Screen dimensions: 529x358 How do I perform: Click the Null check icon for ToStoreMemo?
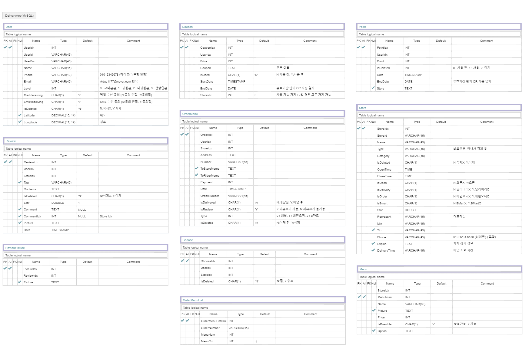[x=197, y=168]
